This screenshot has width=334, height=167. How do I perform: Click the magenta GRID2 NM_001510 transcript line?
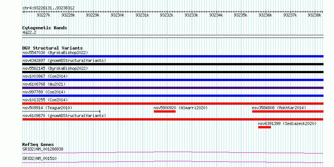pyautogui.click(x=173, y=162)
